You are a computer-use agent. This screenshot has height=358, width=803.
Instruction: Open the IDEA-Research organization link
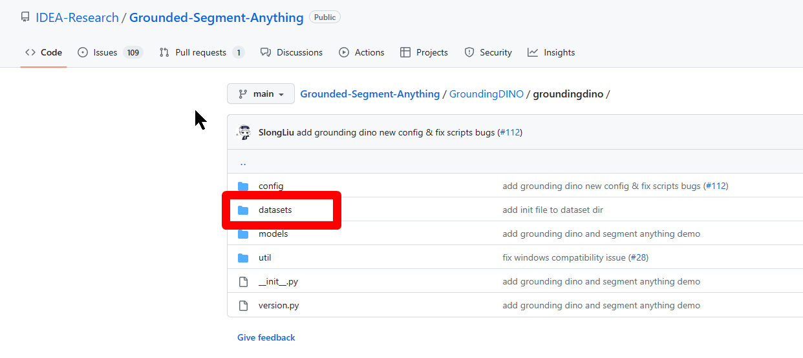(x=77, y=17)
